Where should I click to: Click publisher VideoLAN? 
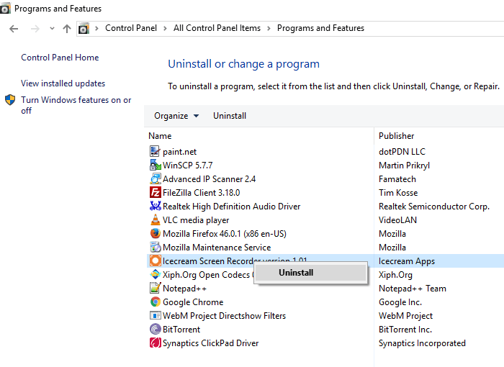coord(397,220)
